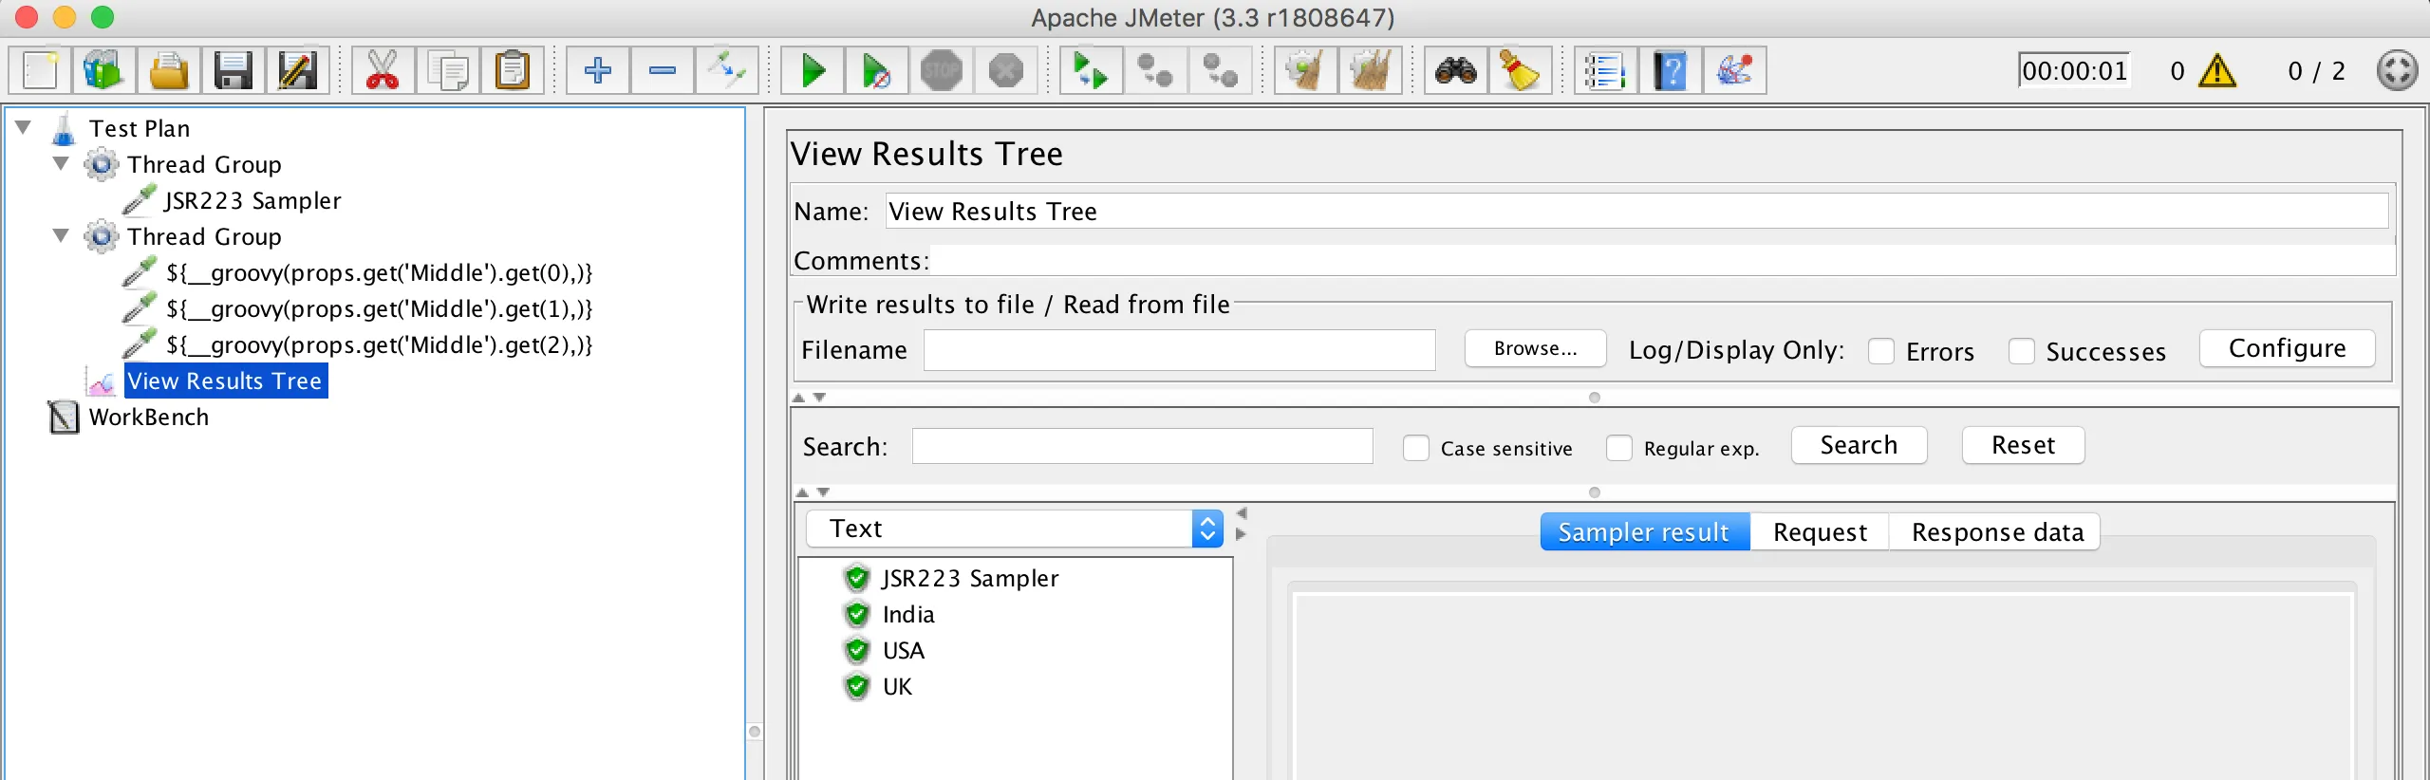Cut the selected element with scissors icon
This screenshot has height=780, width=2430.
[383, 70]
